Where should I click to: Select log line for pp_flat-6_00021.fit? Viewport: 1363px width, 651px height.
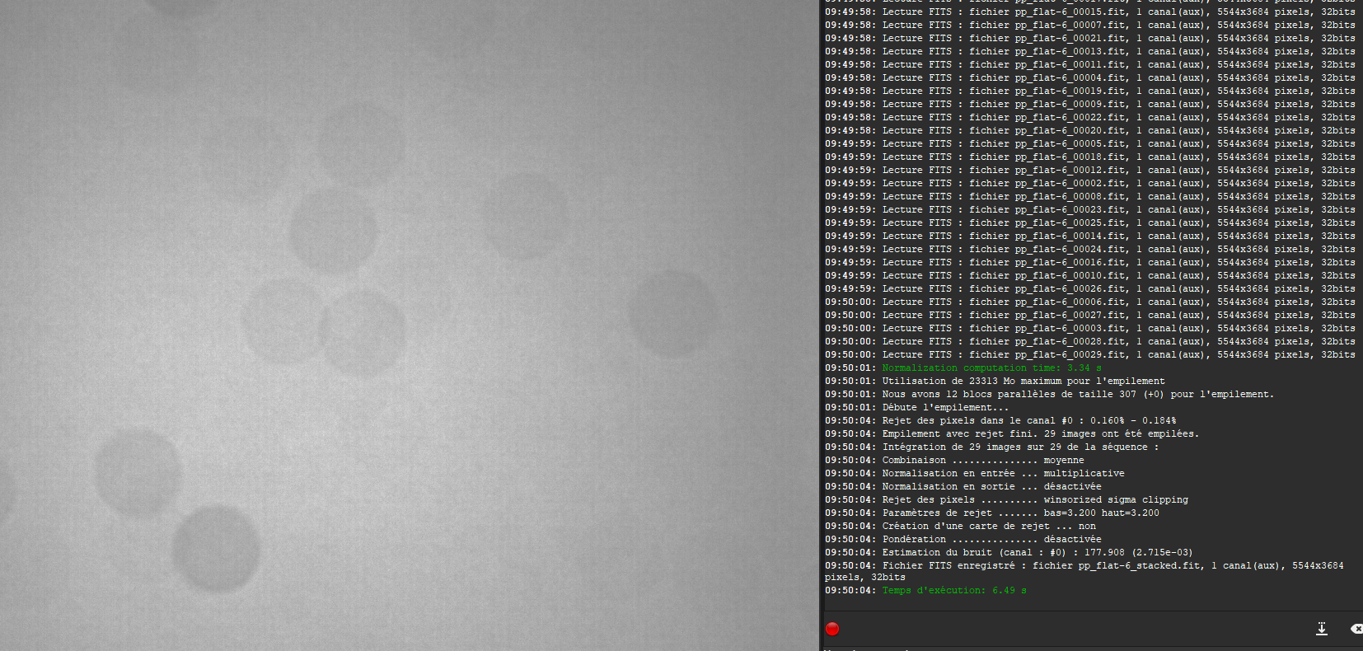click(x=1090, y=38)
